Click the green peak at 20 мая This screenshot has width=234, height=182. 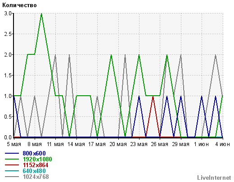click(111, 55)
